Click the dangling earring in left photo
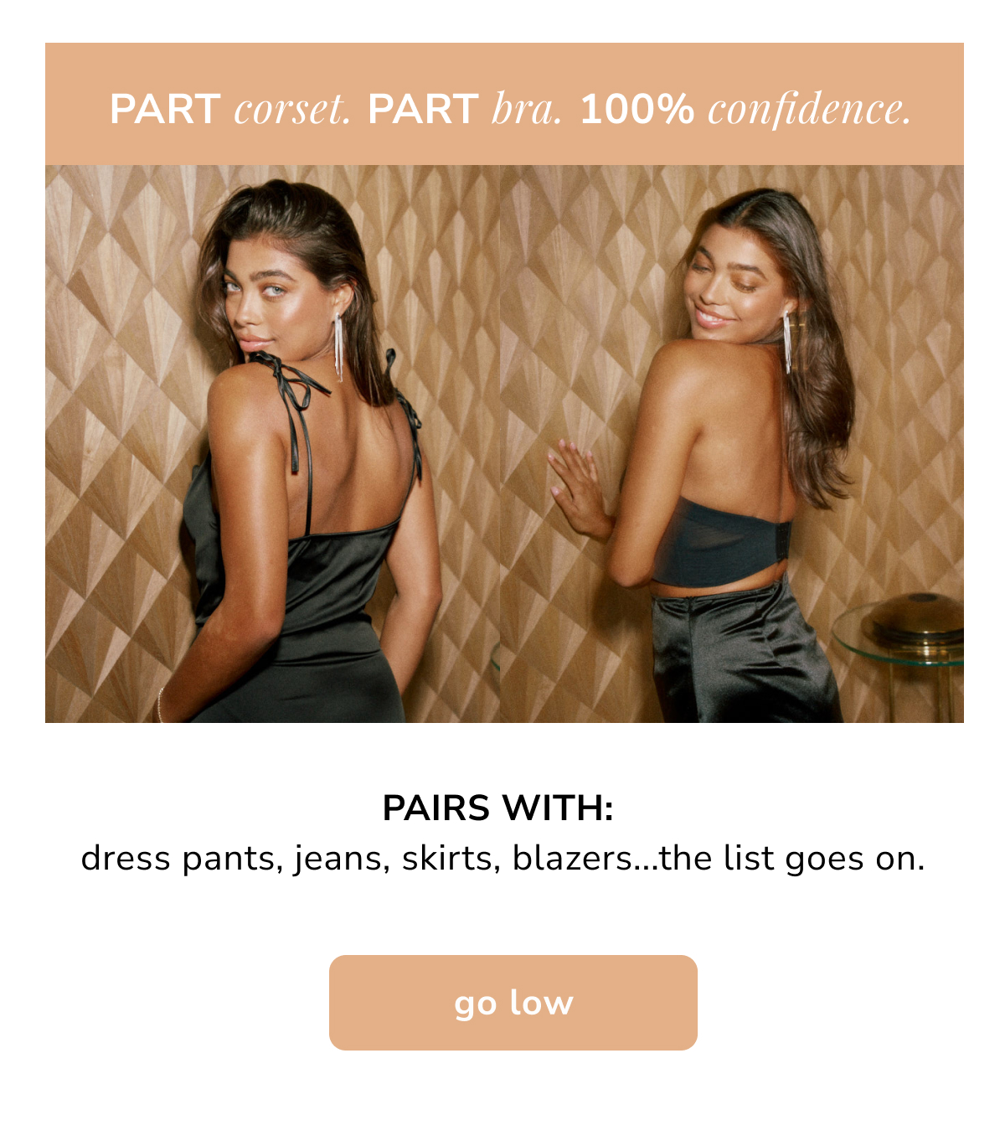 338,345
